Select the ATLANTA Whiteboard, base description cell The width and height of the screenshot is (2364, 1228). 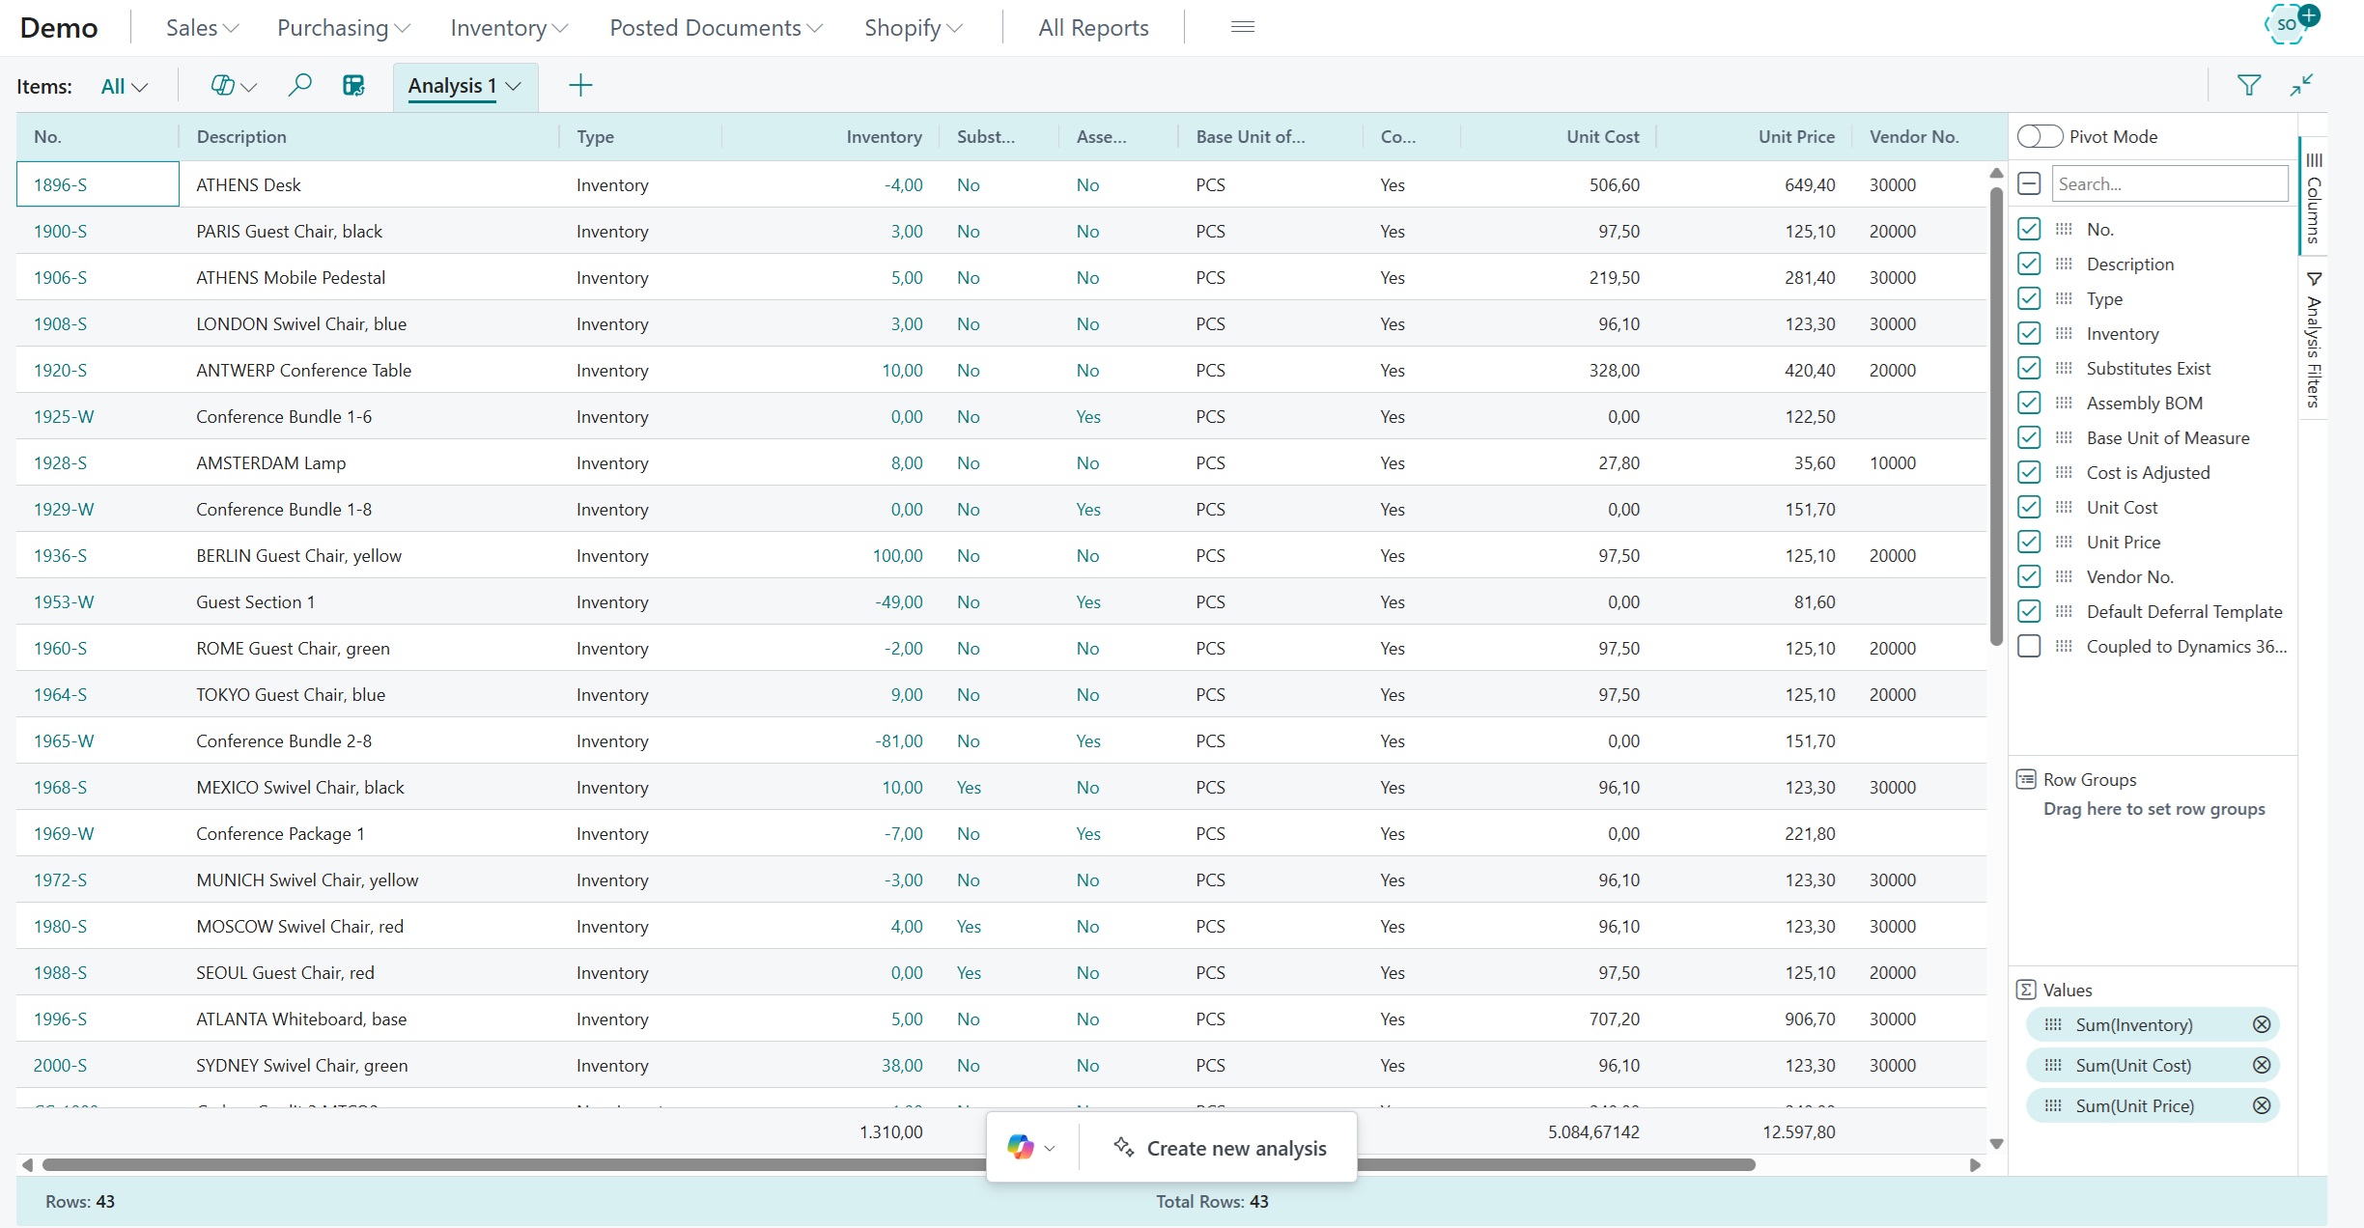coord(369,1019)
